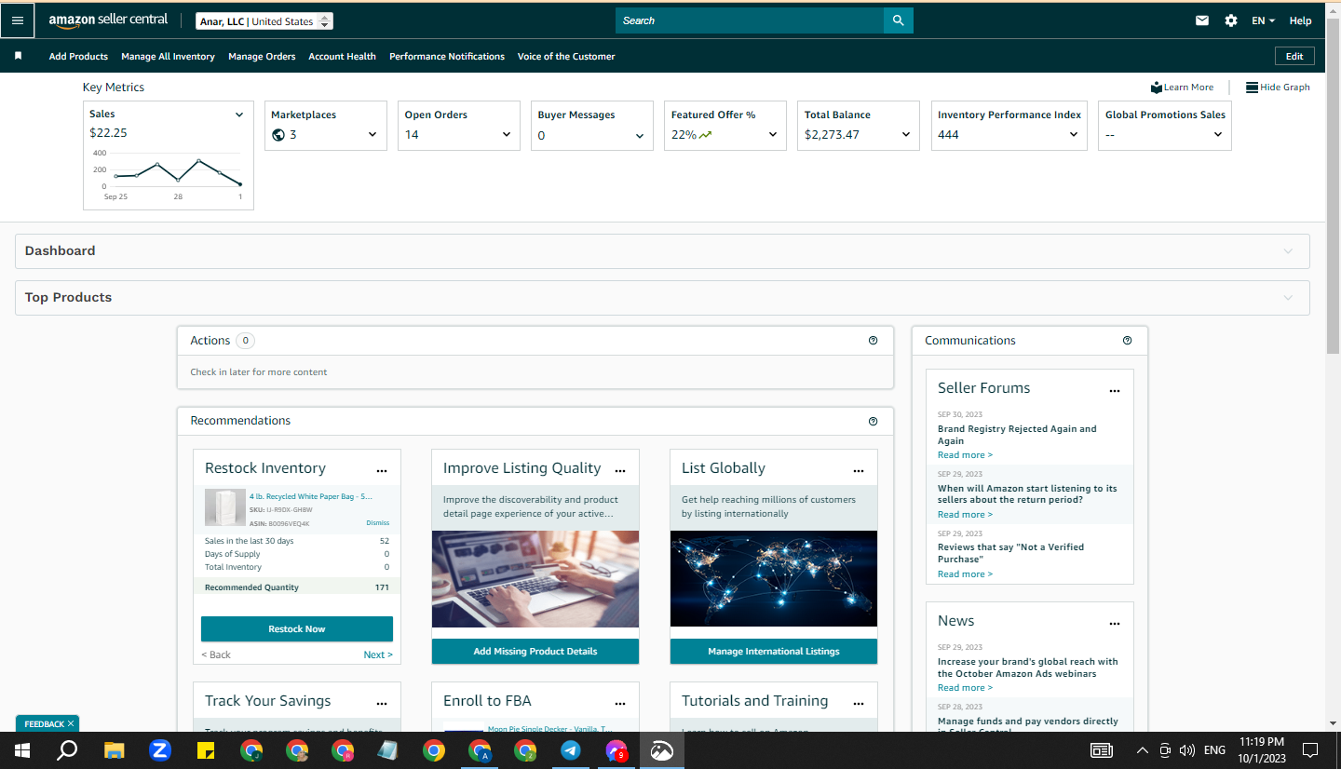Hide the Key Metrics graph

(1278, 88)
